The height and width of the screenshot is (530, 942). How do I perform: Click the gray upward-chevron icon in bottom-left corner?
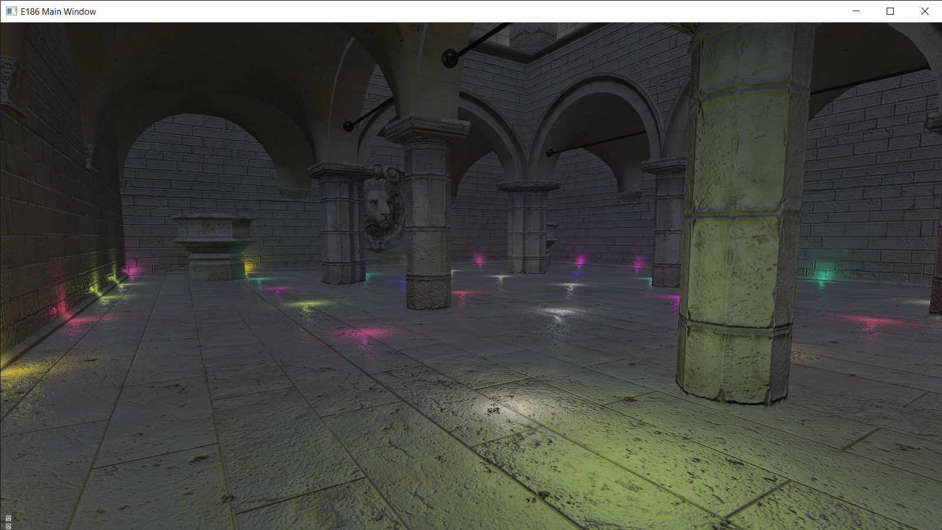[8, 526]
